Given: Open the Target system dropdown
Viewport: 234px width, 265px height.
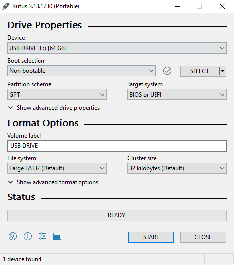Looking at the screenshot, I should [x=177, y=94].
